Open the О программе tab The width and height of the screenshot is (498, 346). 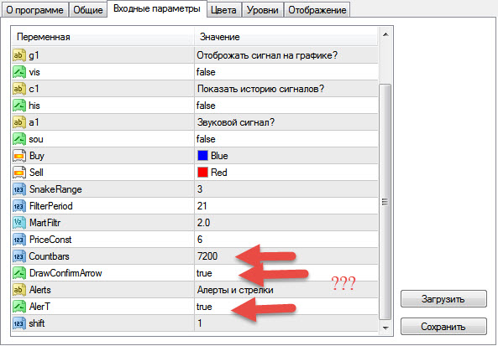[x=34, y=10]
